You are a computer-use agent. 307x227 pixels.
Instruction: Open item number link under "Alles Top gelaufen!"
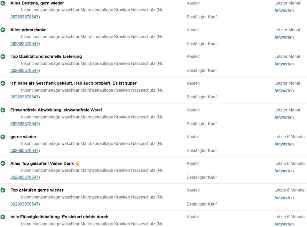point(24,177)
